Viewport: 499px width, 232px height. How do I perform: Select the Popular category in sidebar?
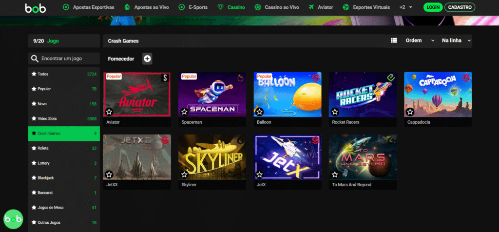[x=64, y=89]
